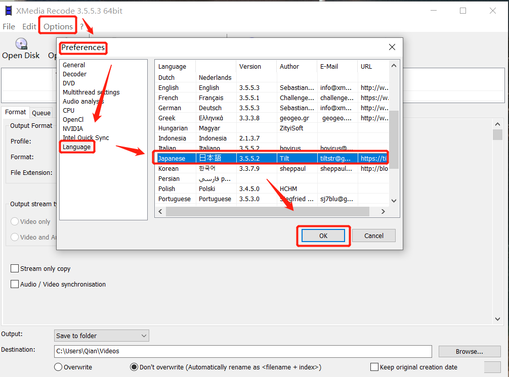The height and width of the screenshot is (377, 509).
Task: Select the Dutch language row
Action: tap(272, 77)
